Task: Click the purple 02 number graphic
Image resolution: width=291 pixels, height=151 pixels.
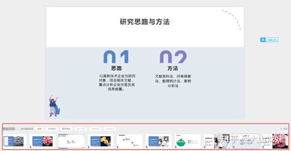Action: tap(173, 57)
